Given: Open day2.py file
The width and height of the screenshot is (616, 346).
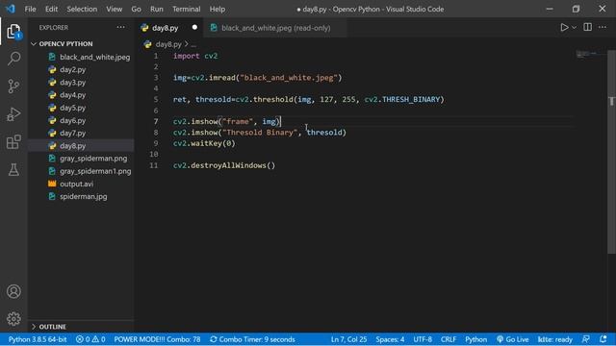Looking at the screenshot, I should 73,69.
